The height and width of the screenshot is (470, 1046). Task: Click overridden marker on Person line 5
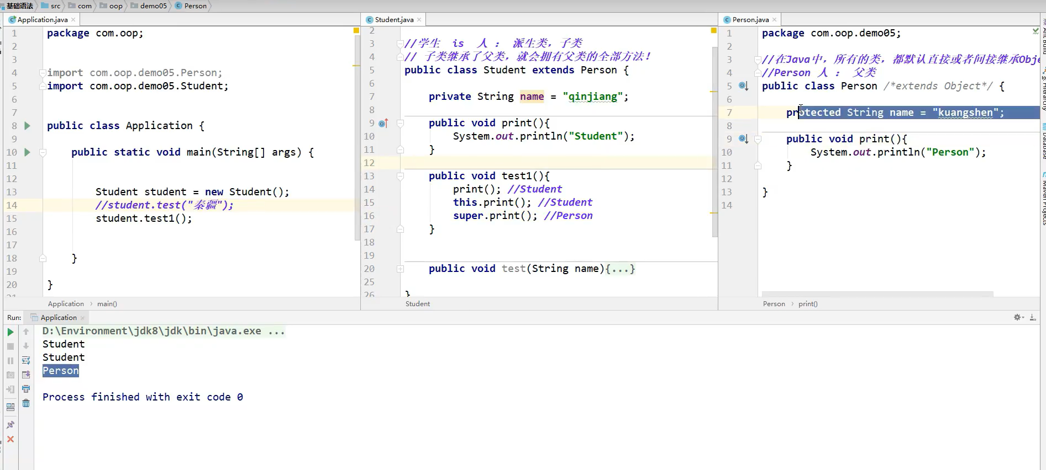click(744, 86)
